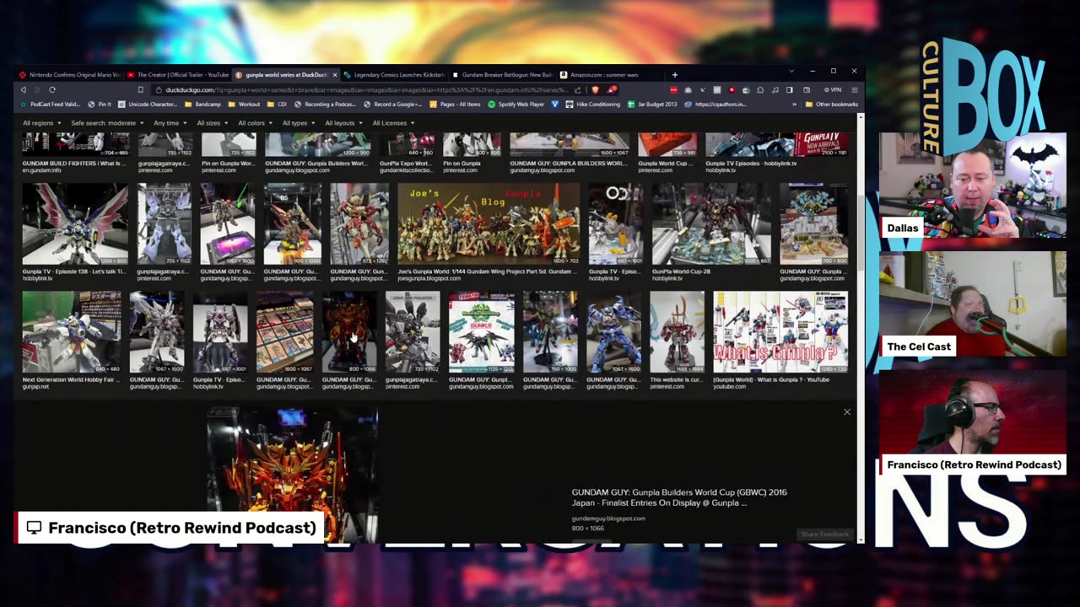Switch to Gundam Breaker Battlogue tab

(x=502, y=74)
